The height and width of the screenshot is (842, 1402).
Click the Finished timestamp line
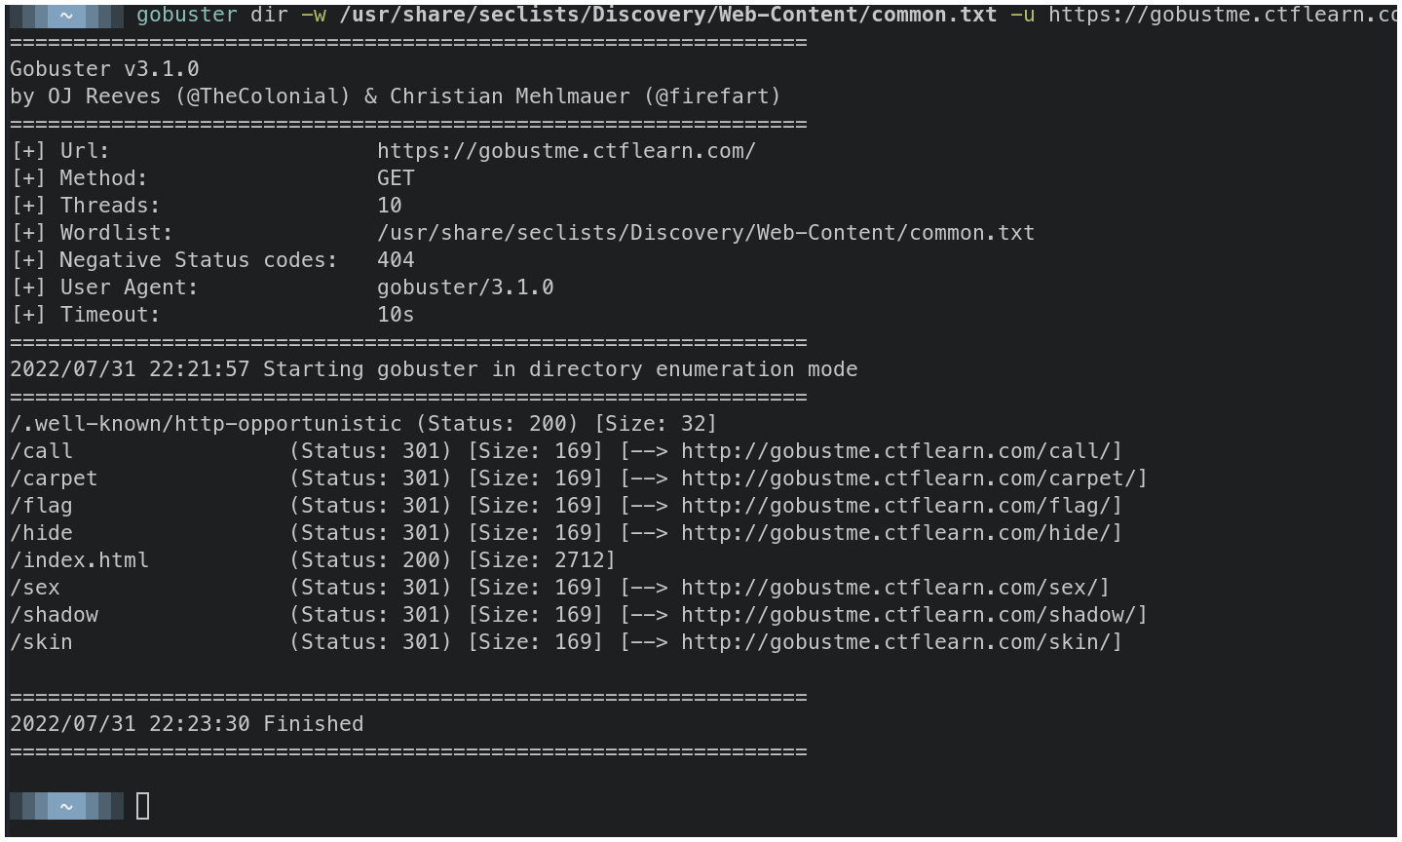click(x=186, y=724)
